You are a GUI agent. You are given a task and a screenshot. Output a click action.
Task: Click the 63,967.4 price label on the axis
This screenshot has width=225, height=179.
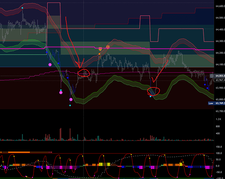[x=220, y=81]
